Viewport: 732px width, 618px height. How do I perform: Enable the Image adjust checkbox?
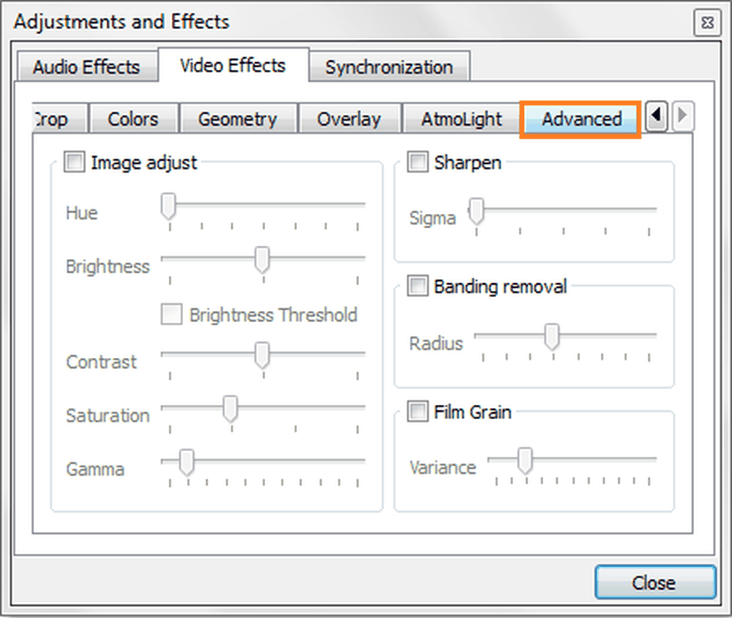point(74,162)
